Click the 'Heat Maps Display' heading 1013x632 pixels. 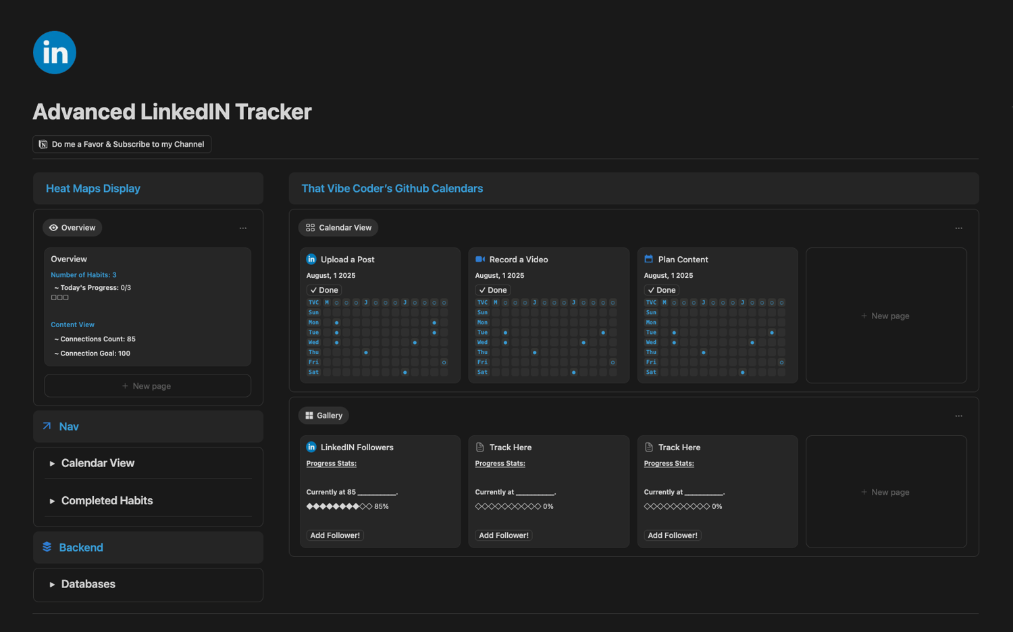pyautogui.click(x=93, y=189)
